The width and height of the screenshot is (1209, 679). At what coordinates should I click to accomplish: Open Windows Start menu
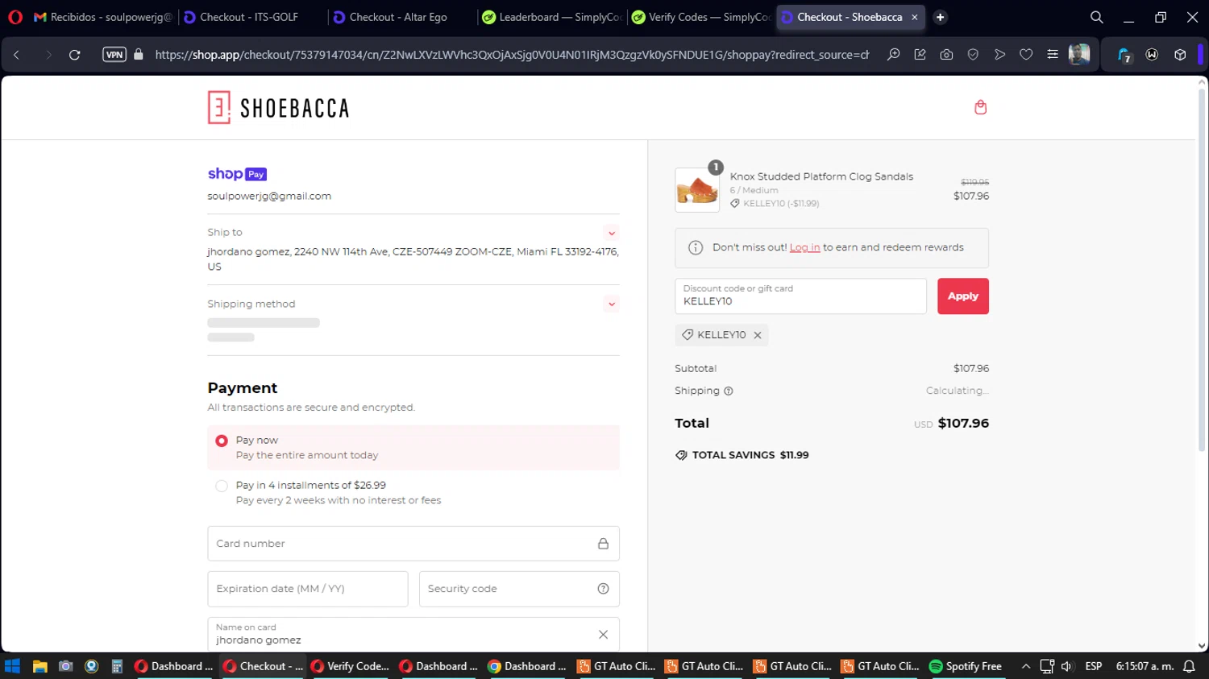12,666
